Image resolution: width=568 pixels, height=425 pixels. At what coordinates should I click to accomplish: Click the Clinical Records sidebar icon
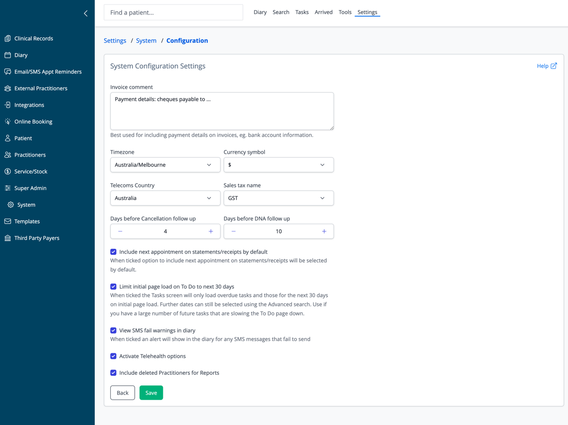pyautogui.click(x=8, y=38)
